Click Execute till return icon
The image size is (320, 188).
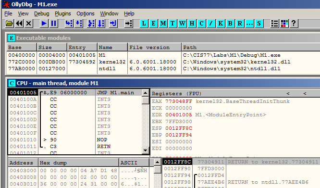click(x=113, y=24)
